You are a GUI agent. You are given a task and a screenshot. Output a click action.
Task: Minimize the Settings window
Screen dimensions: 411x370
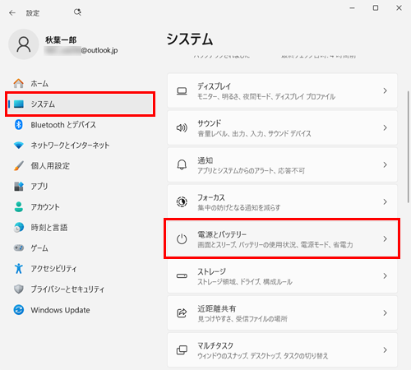(353, 8)
